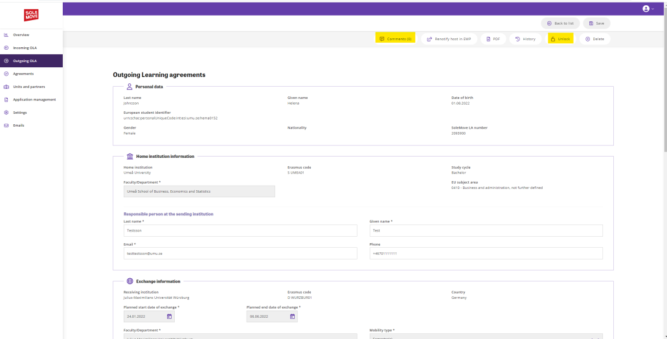
Task: Click the Unlock padlock icon
Action: 553,39
